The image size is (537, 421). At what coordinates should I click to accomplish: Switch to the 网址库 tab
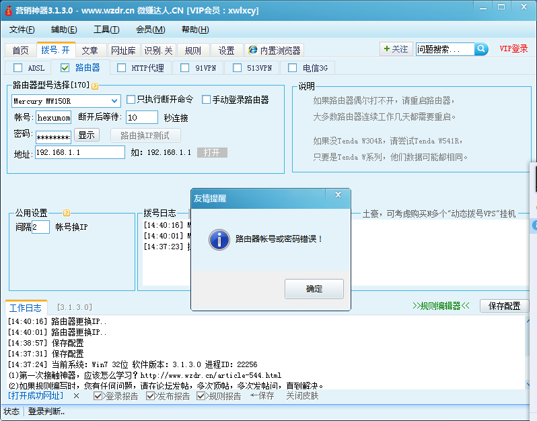123,51
